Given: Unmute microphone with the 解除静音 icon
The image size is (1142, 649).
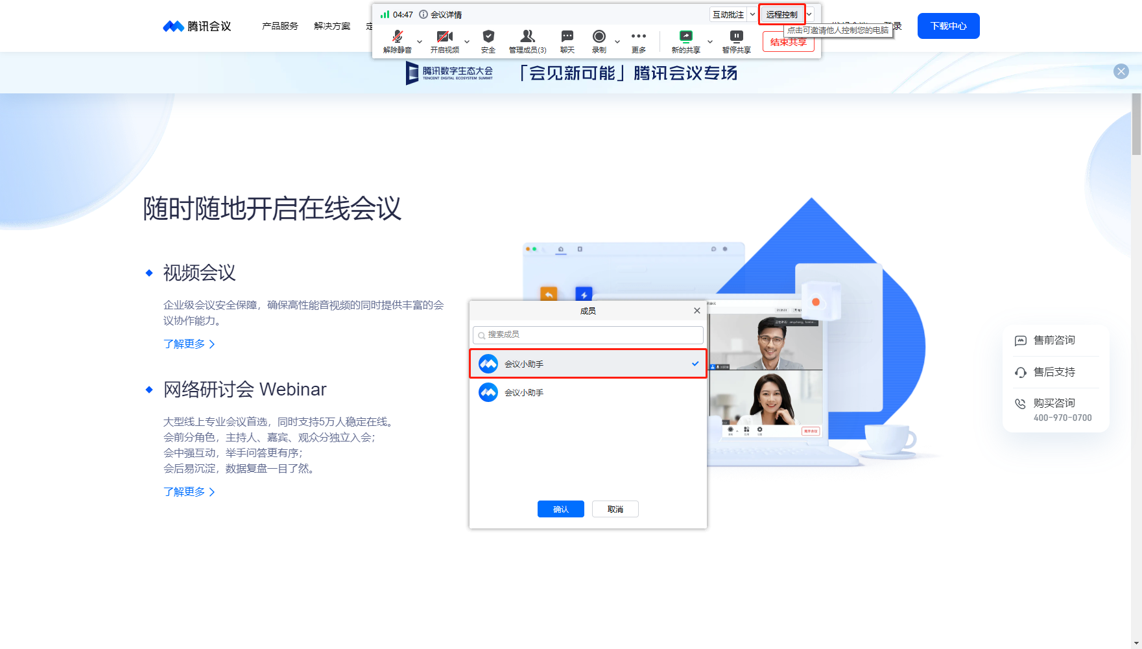Looking at the screenshot, I should click(398, 36).
